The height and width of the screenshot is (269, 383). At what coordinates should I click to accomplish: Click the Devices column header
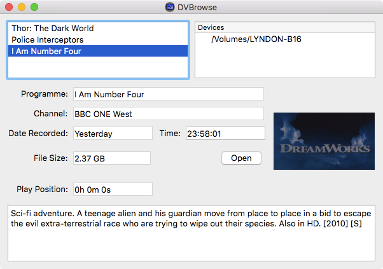coord(285,27)
